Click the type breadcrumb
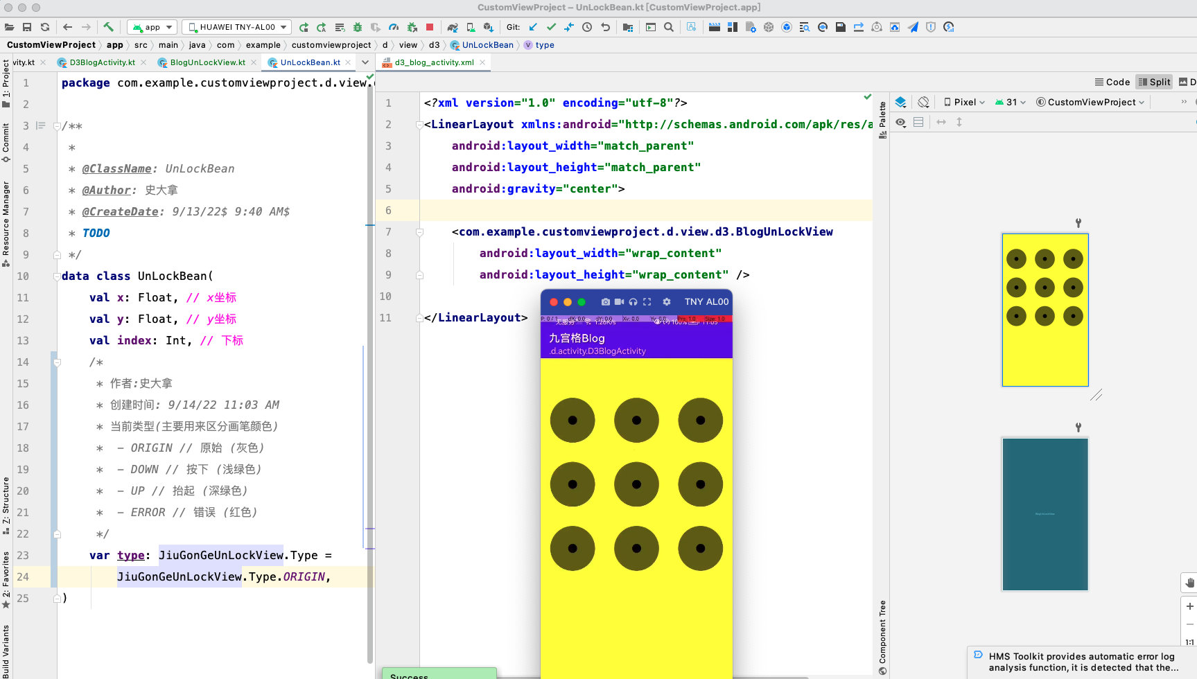This screenshot has width=1197, height=679. 539,45
